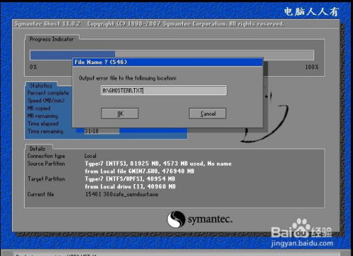Click the Cancel button
The height and width of the screenshot is (256, 353).
[x=208, y=114]
